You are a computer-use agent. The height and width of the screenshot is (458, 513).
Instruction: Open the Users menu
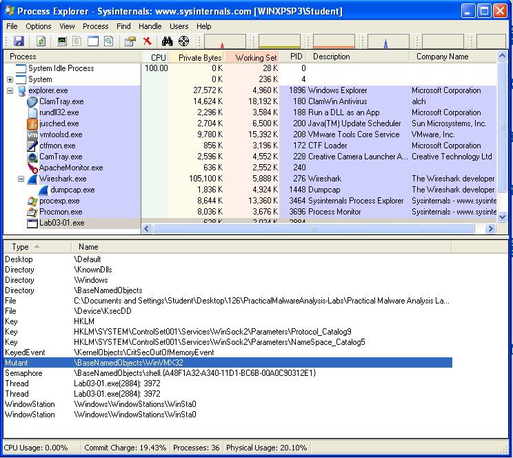click(x=179, y=26)
